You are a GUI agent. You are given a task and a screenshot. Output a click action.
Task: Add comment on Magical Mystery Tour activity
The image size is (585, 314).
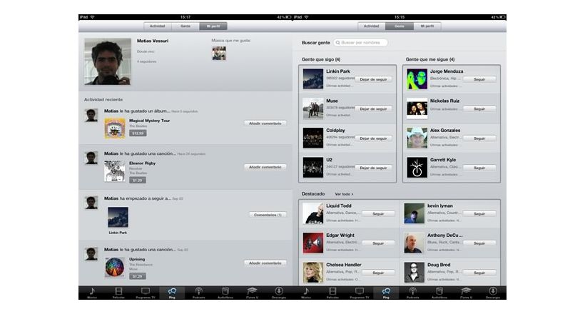click(x=265, y=123)
